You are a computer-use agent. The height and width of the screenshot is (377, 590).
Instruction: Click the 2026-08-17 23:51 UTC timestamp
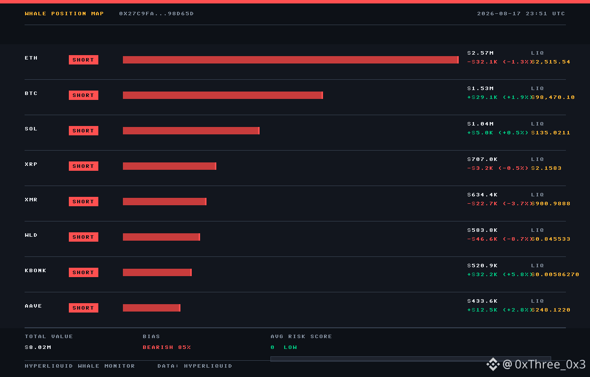click(x=521, y=14)
